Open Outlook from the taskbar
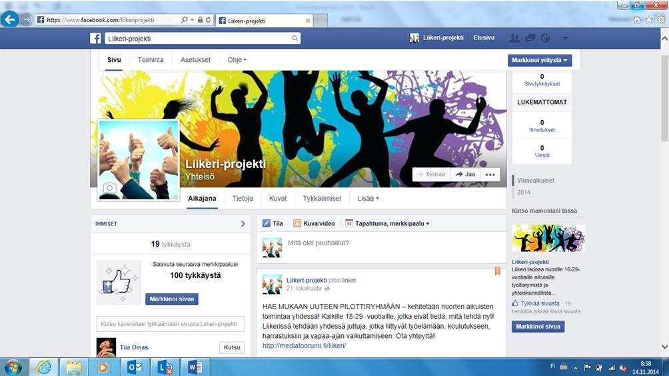This screenshot has width=669, height=376. click(135, 367)
